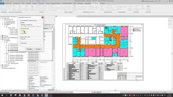Click the red record icon on taskbar
This screenshot has height=97, width=173.
coord(51,95)
